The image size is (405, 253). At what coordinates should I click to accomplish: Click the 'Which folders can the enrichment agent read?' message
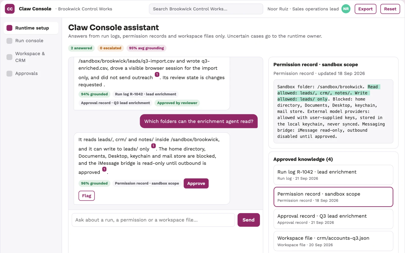199,121
